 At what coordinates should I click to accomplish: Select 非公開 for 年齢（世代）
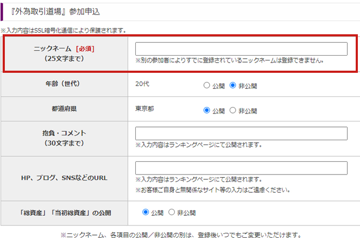[233, 85]
